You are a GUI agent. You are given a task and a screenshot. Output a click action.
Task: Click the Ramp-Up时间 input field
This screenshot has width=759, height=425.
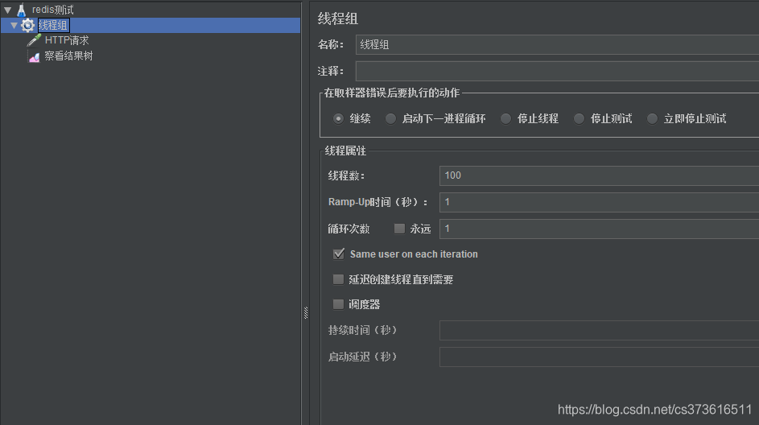click(600, 202)
